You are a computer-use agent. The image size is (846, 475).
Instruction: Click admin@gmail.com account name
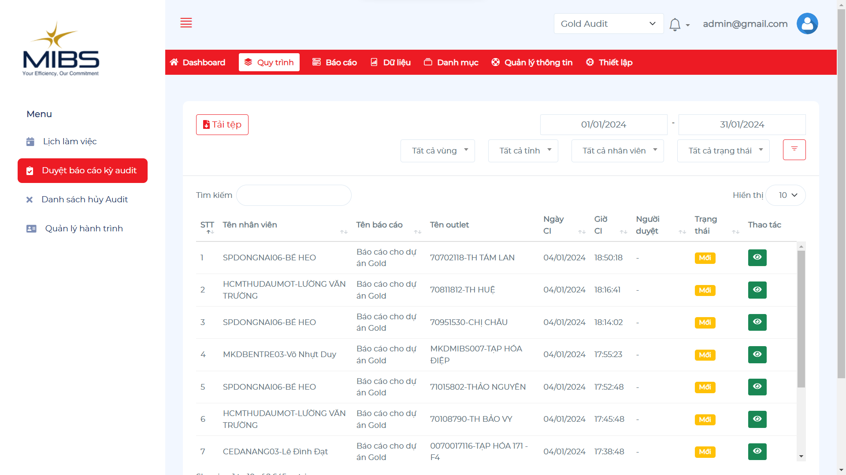click(745, 24)
